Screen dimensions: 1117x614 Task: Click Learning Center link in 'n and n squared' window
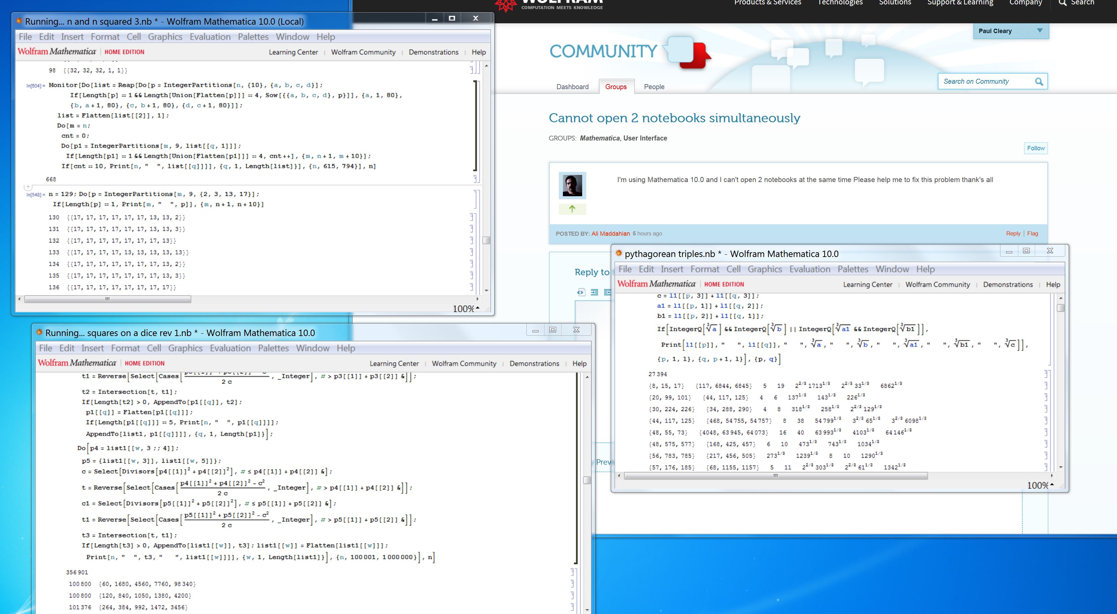click(x=293, y=52)
